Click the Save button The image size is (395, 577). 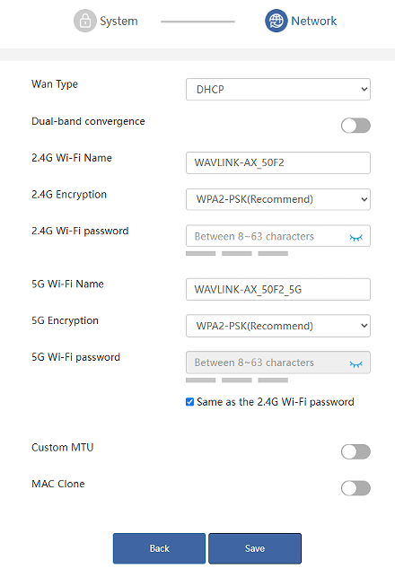coord(255,548)
